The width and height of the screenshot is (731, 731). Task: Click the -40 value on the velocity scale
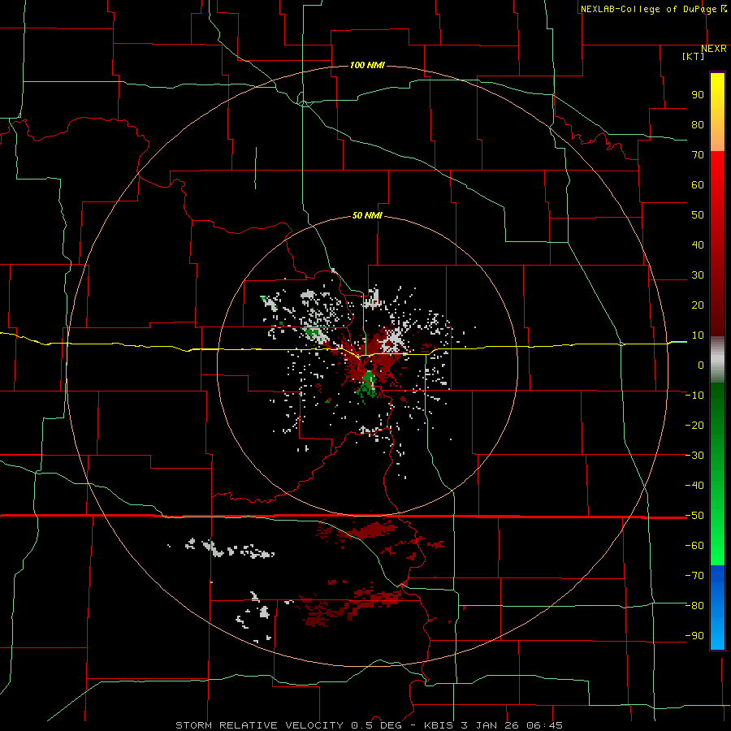point(694,486)
